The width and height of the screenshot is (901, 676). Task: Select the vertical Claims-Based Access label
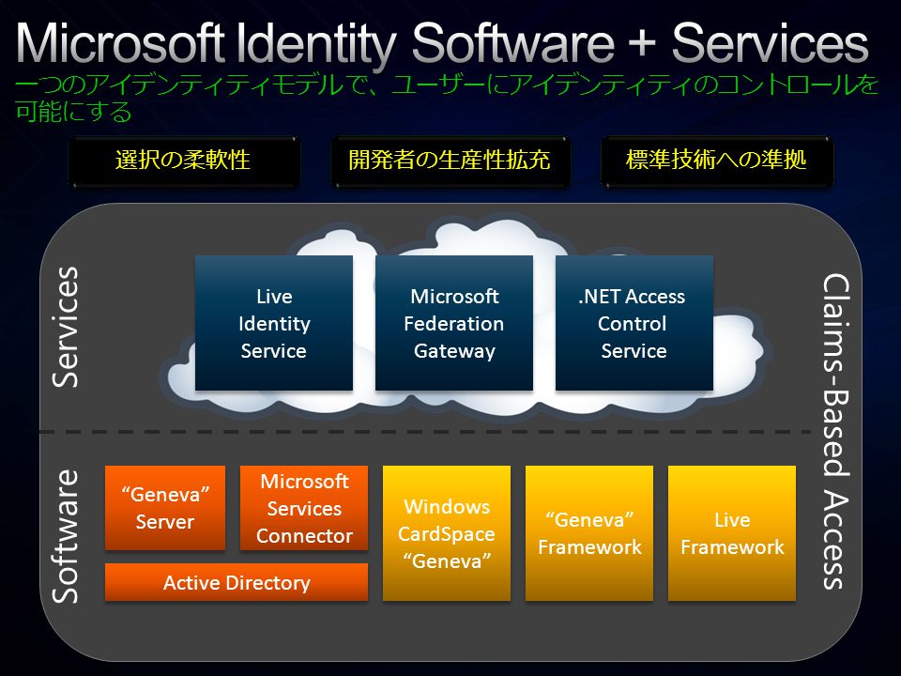click(x=835, y=431)
